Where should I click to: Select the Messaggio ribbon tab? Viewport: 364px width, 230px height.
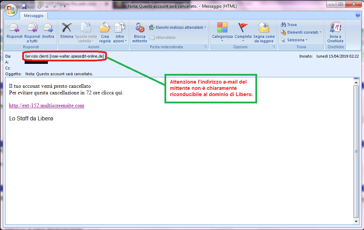pyautogui.click(x=34, y=16)
